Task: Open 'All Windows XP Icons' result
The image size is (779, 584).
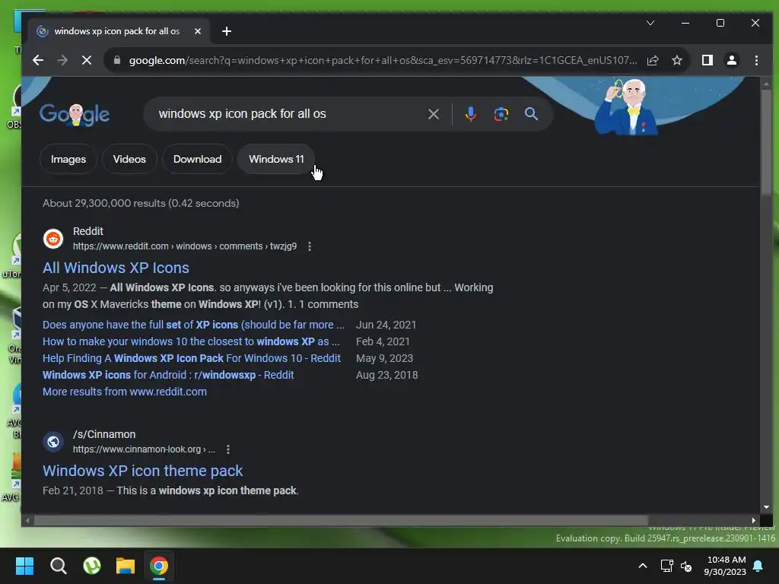Action: pyautogui.click(x=116, y=268)
